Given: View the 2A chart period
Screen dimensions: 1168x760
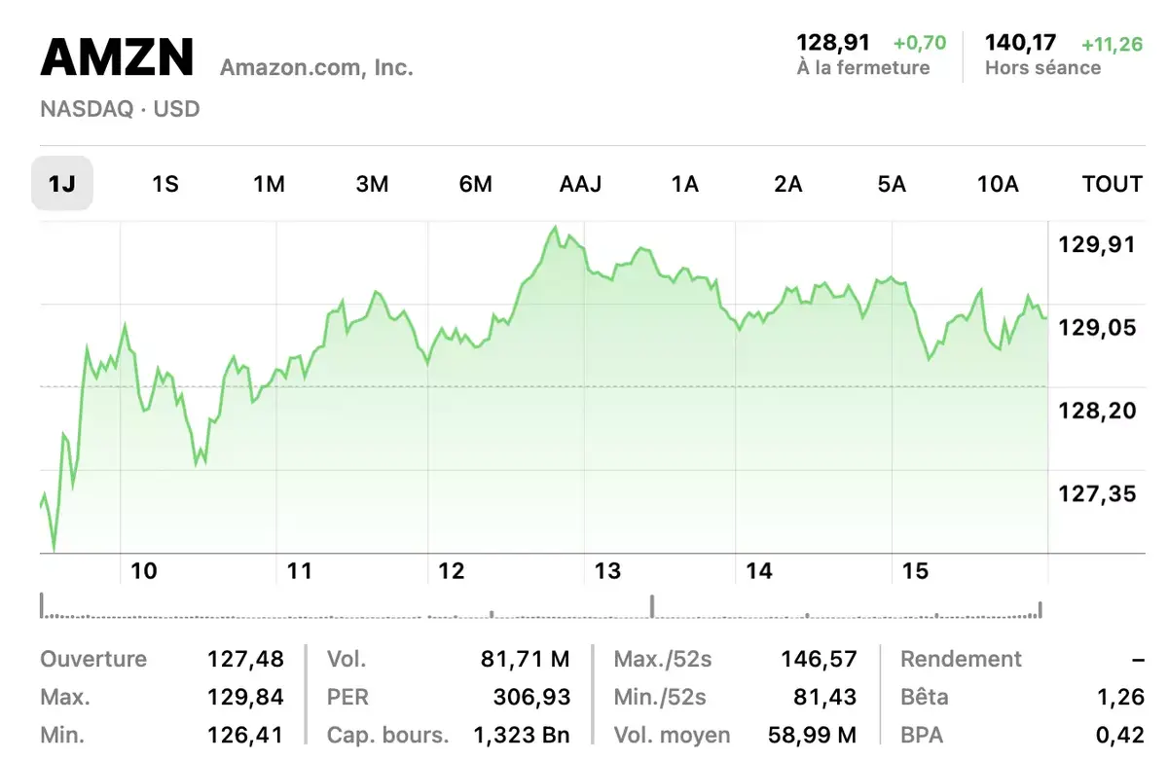Looking at the screenshot, I should (788, 184).
